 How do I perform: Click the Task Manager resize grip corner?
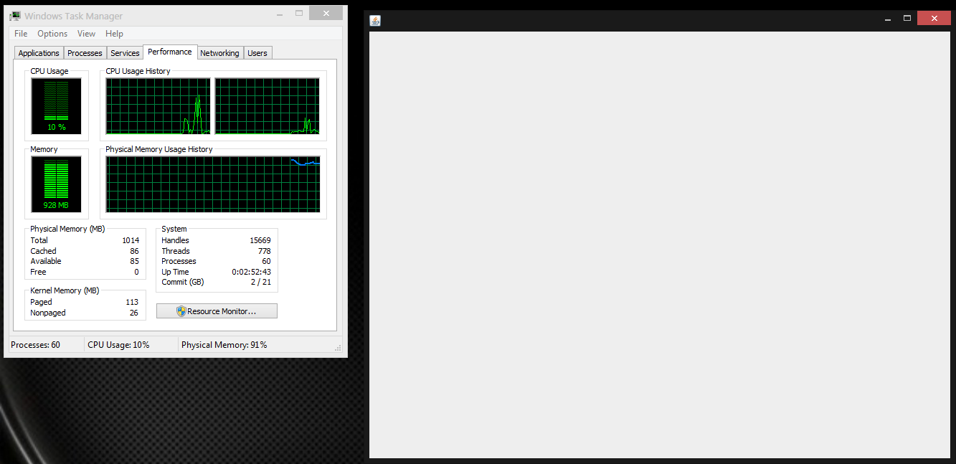[339, 348]
